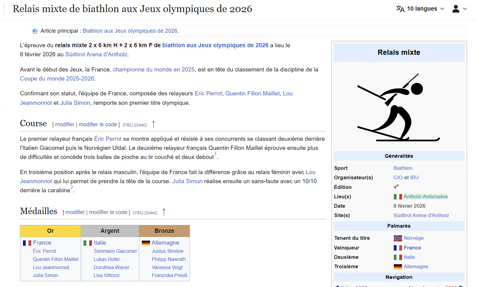The image size is (477, 287).
Task: Open the user account menu icon
Action: pyautogui.click(x=459, y=9)
